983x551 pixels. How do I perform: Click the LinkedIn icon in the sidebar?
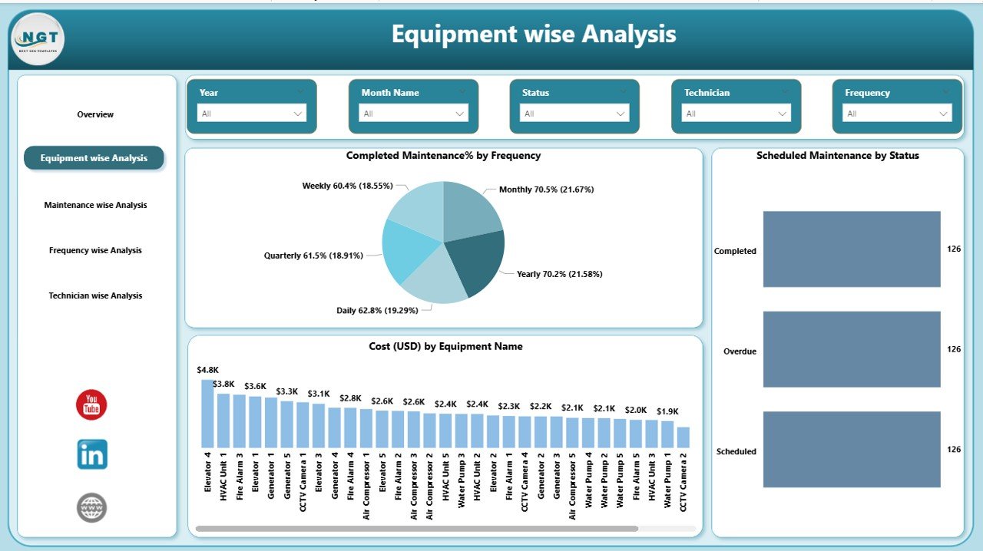pos(91,456)
